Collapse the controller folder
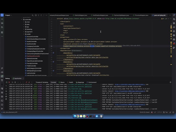This screenshot has width=176, height=132. (x=22, y=20)
